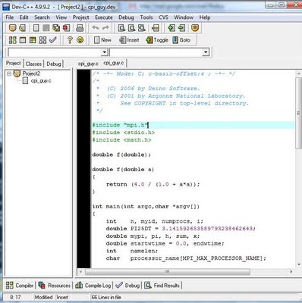
Task: Select Project2 in project tree
Action: [x=31, y=73]
